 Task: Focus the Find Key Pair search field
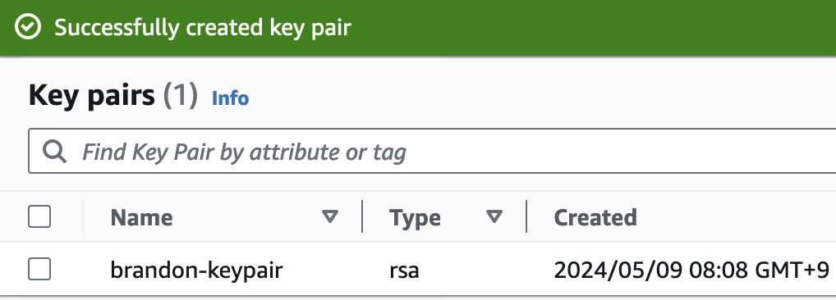point(432,151)
